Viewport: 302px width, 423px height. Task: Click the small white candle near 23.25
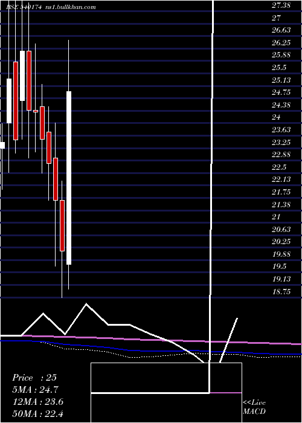2,145
